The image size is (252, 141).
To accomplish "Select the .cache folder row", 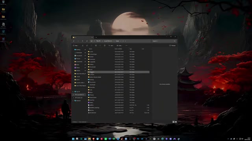I will (119, 52).
